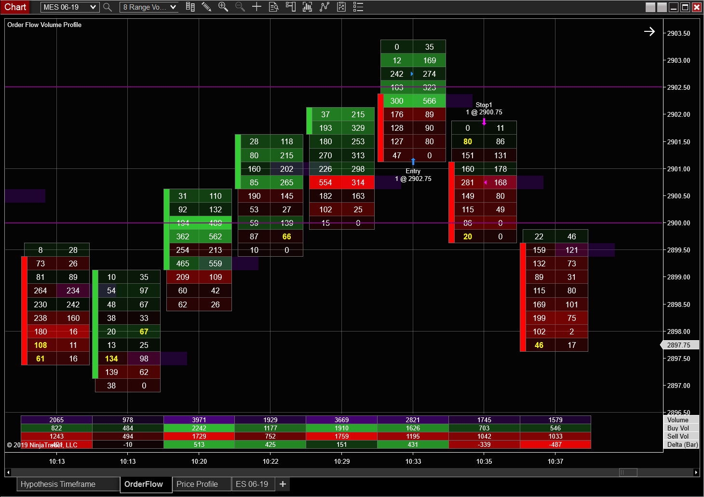This screenshot has width=704, height=497.
Task: Click the horizontal scrollbar thumb
Action: point(628,472)
